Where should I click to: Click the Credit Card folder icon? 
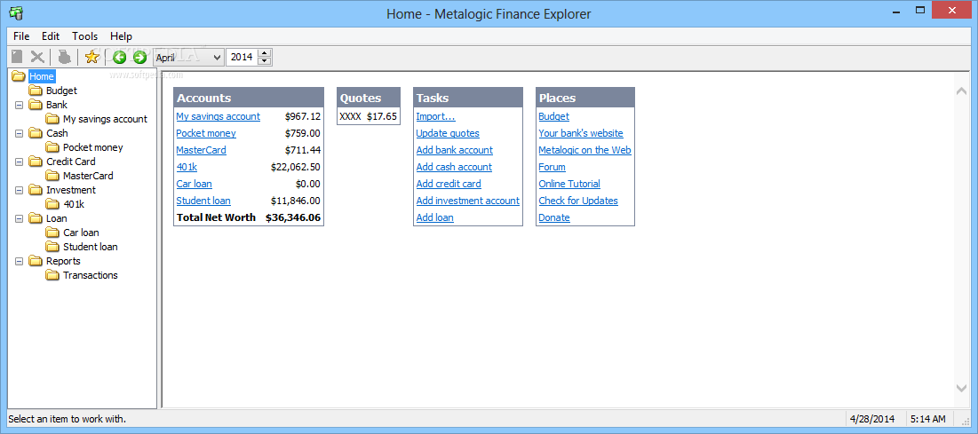[36, 162]
